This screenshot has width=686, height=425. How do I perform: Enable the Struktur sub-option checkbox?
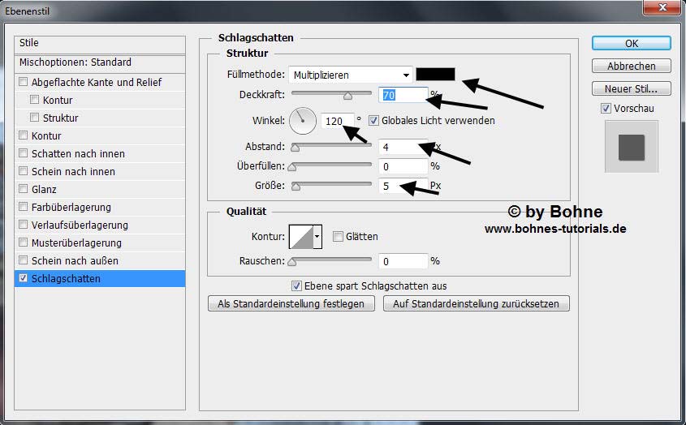35,118
